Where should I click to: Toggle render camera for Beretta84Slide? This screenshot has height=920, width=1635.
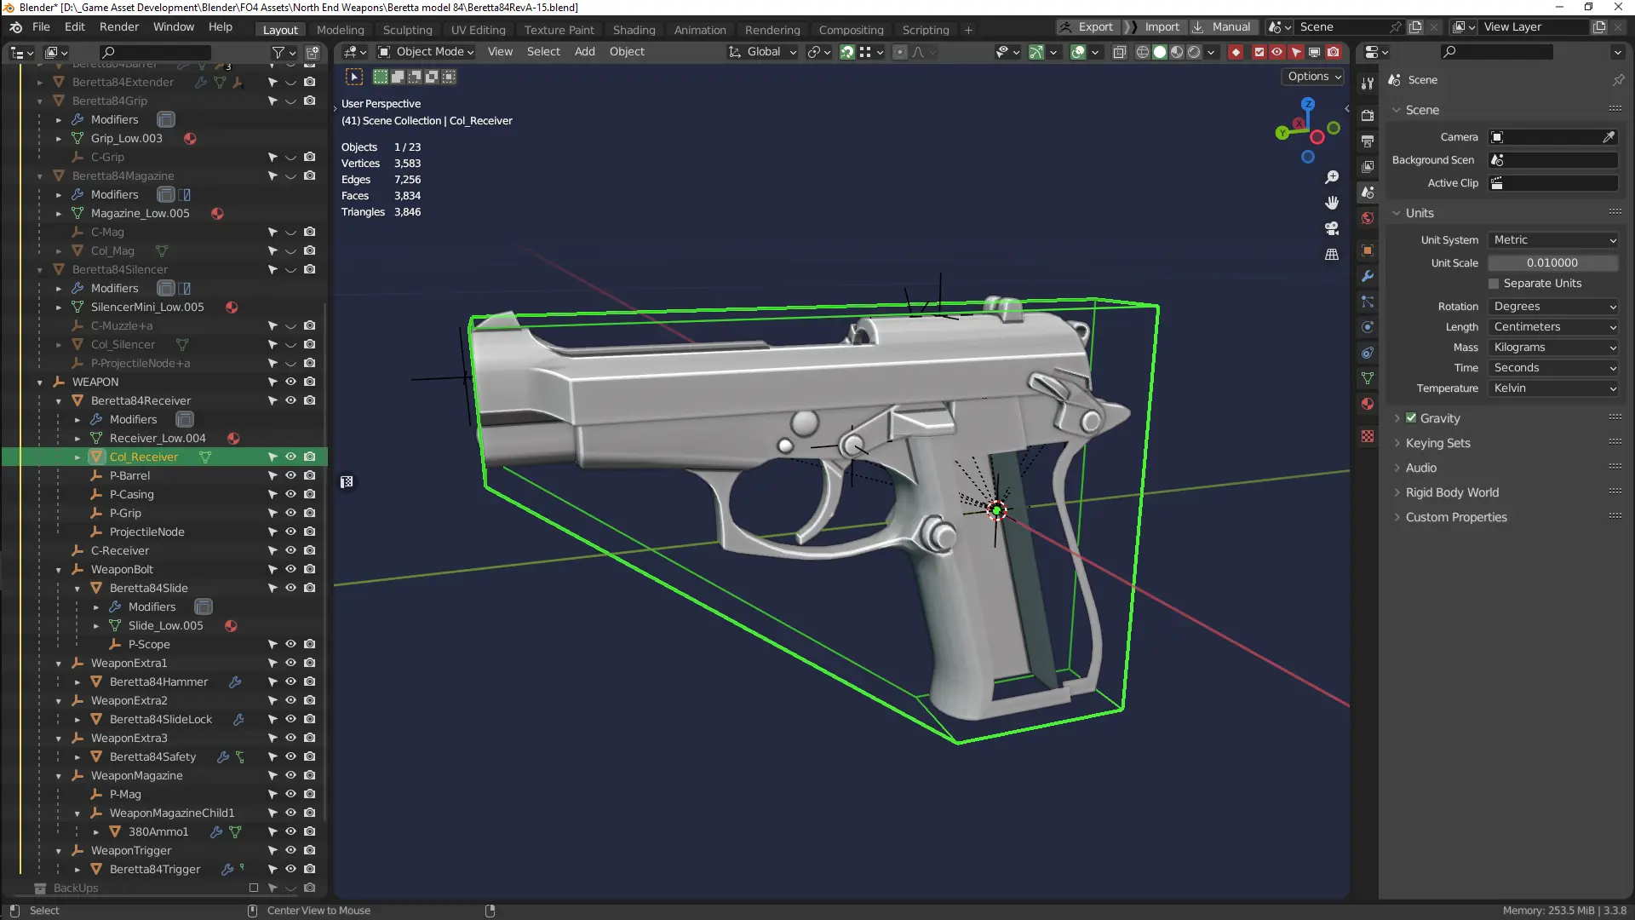pos(310,589)
